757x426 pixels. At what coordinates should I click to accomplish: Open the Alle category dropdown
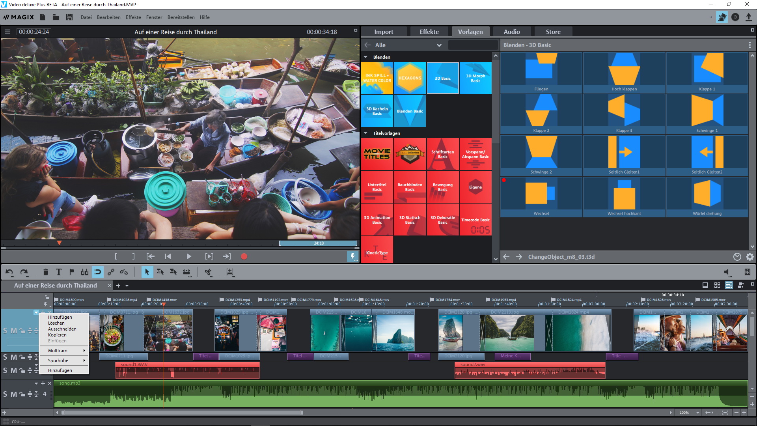tap(439, 45)
